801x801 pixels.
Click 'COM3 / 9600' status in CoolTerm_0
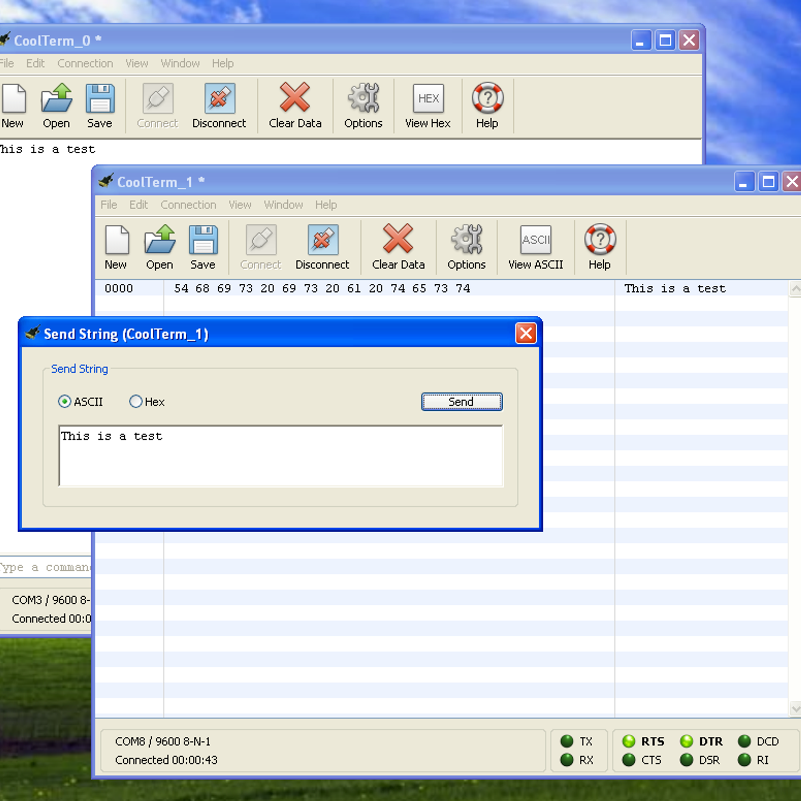click(51, 600)
